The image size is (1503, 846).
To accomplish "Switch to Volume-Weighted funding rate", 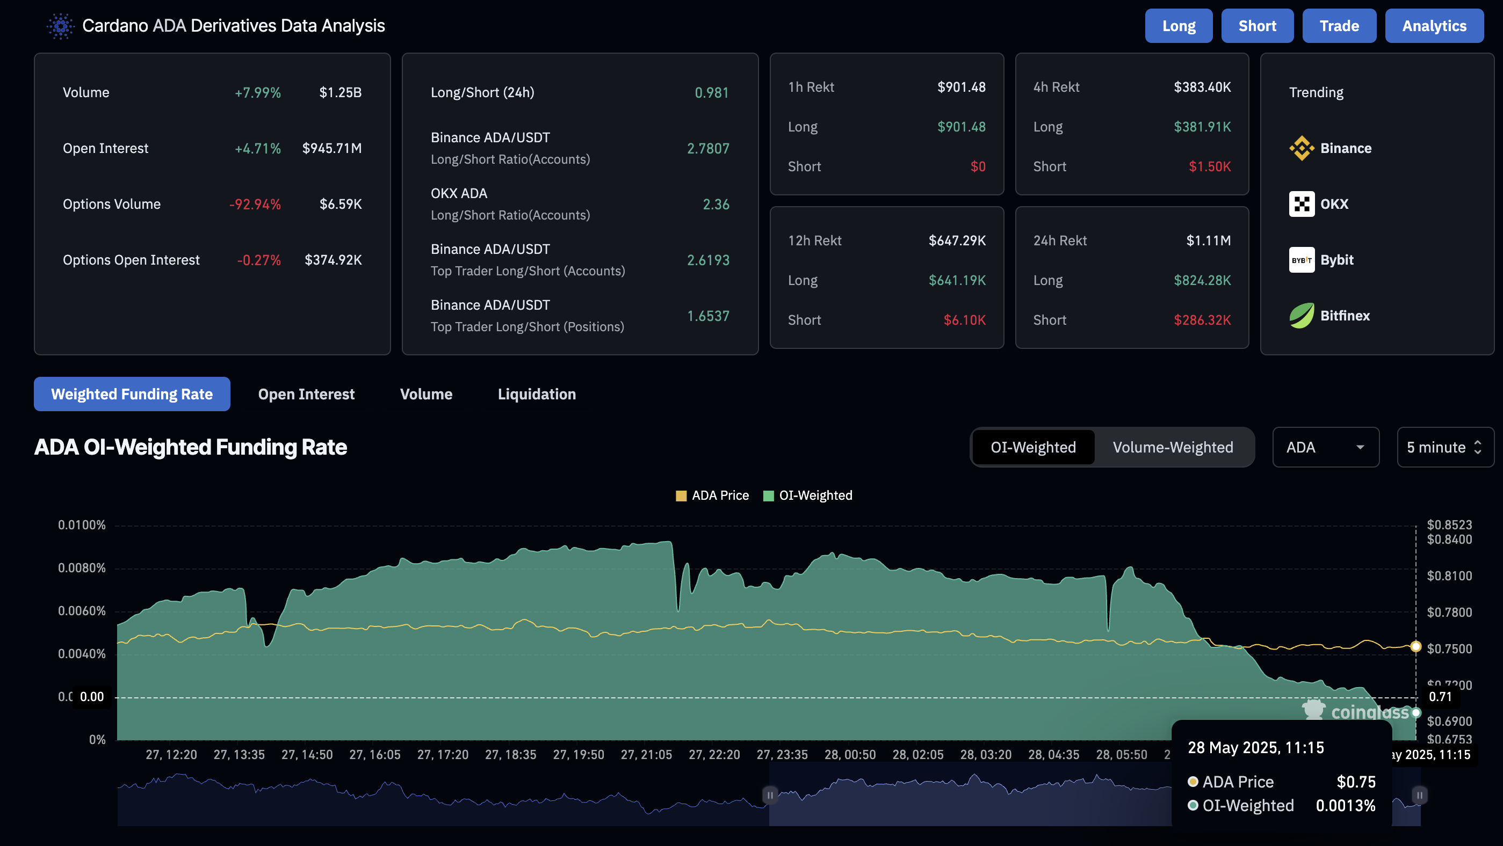I will click(1172, 447).
